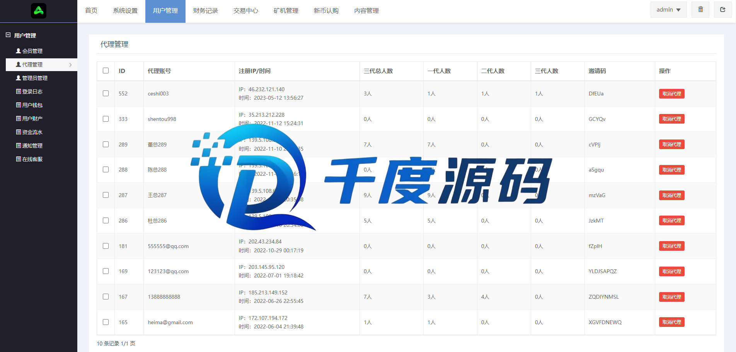Click invite code DfEUa
The height and width of the screenshot is (352, 736).
click(596, 94)
